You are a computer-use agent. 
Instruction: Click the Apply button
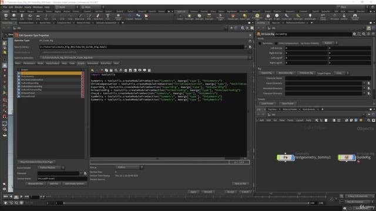193,192
